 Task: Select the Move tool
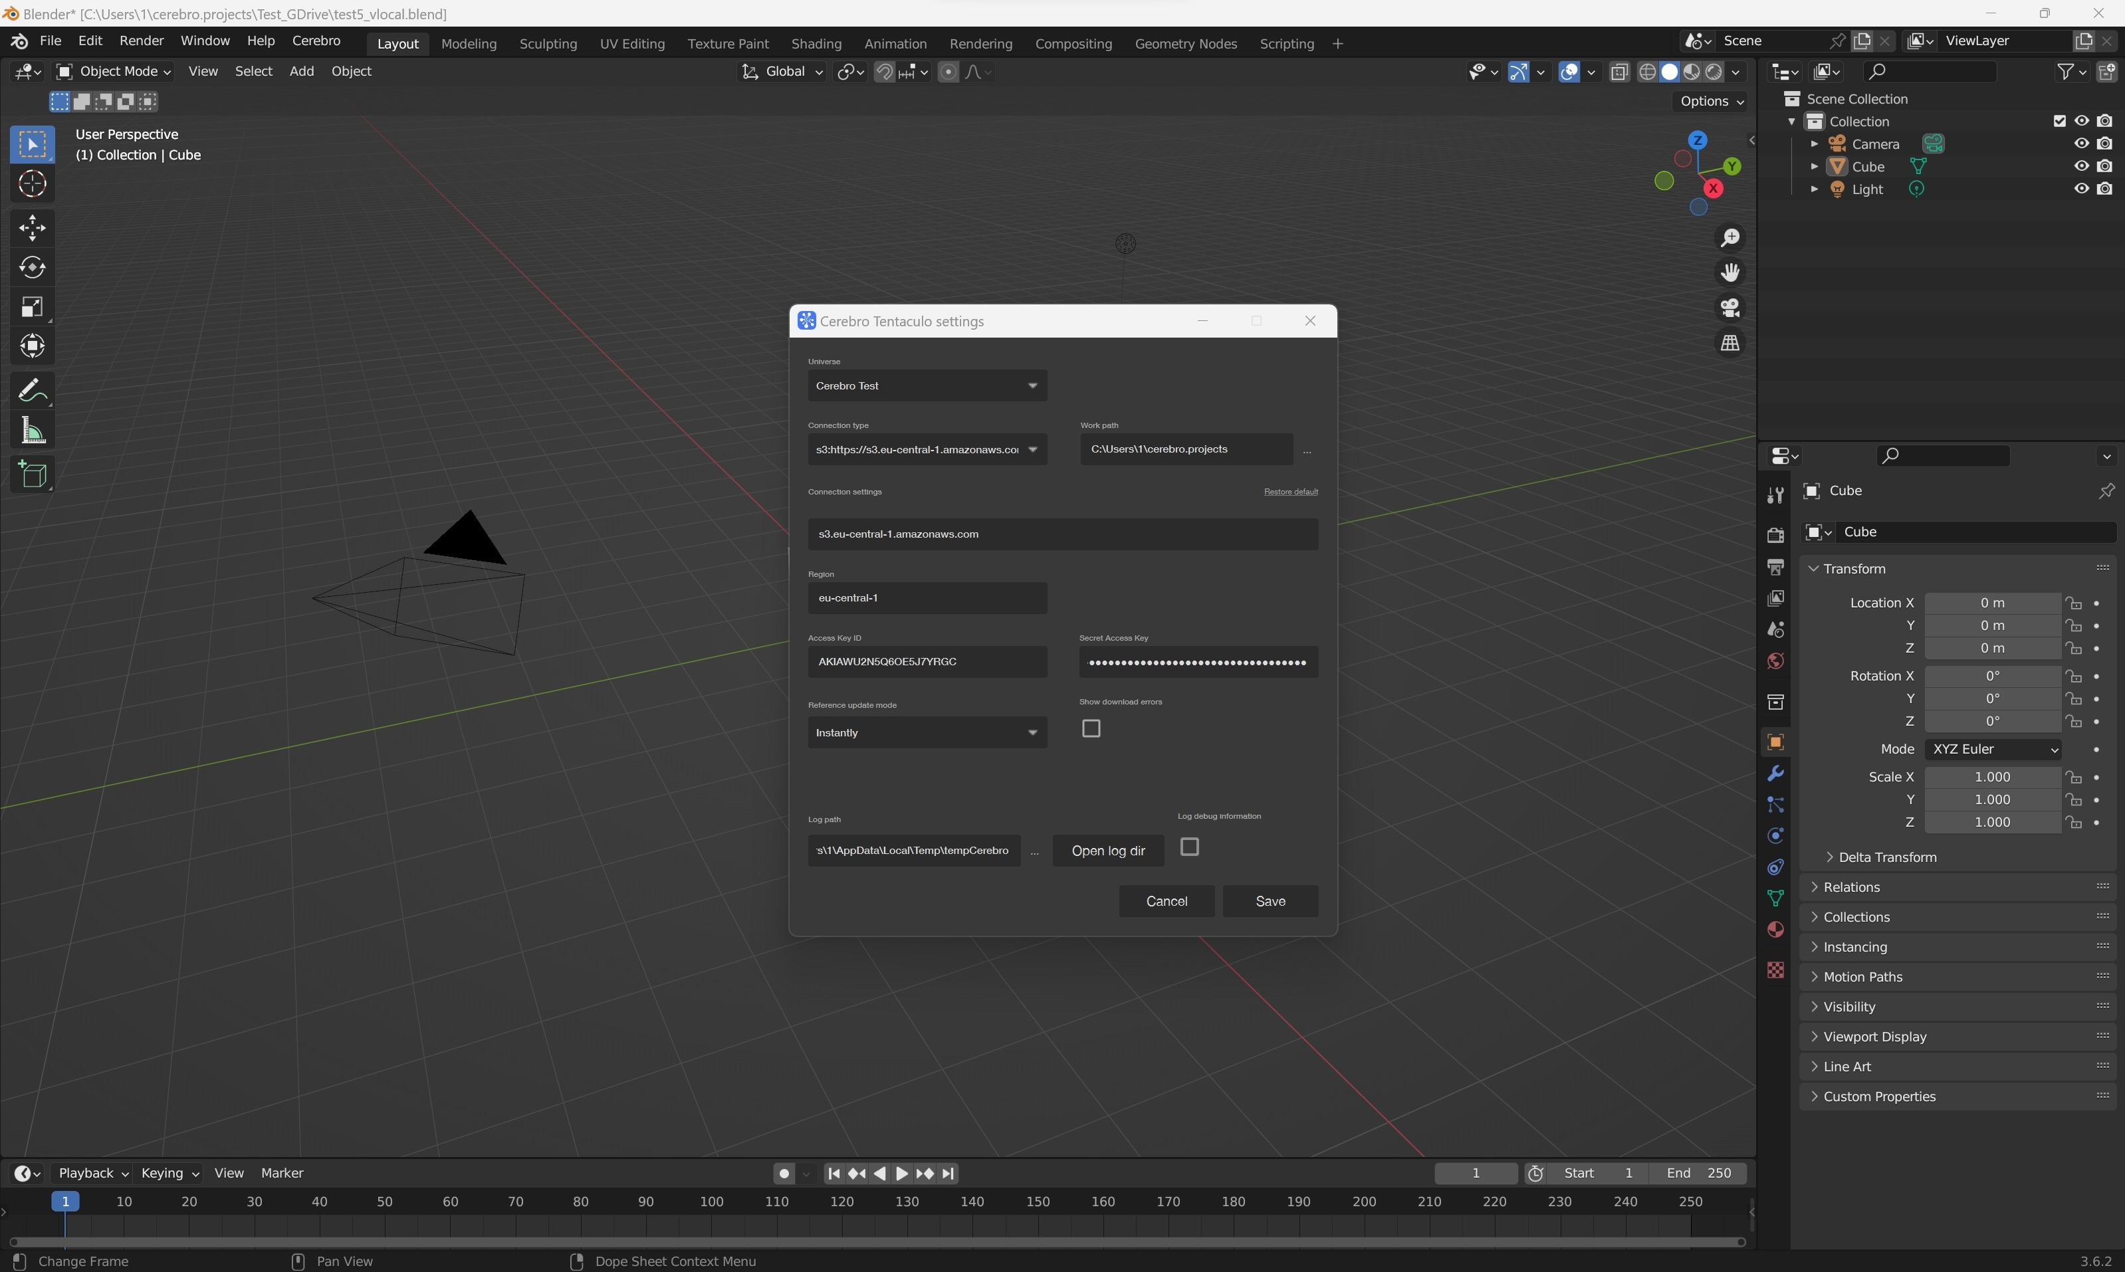[33, 228]
